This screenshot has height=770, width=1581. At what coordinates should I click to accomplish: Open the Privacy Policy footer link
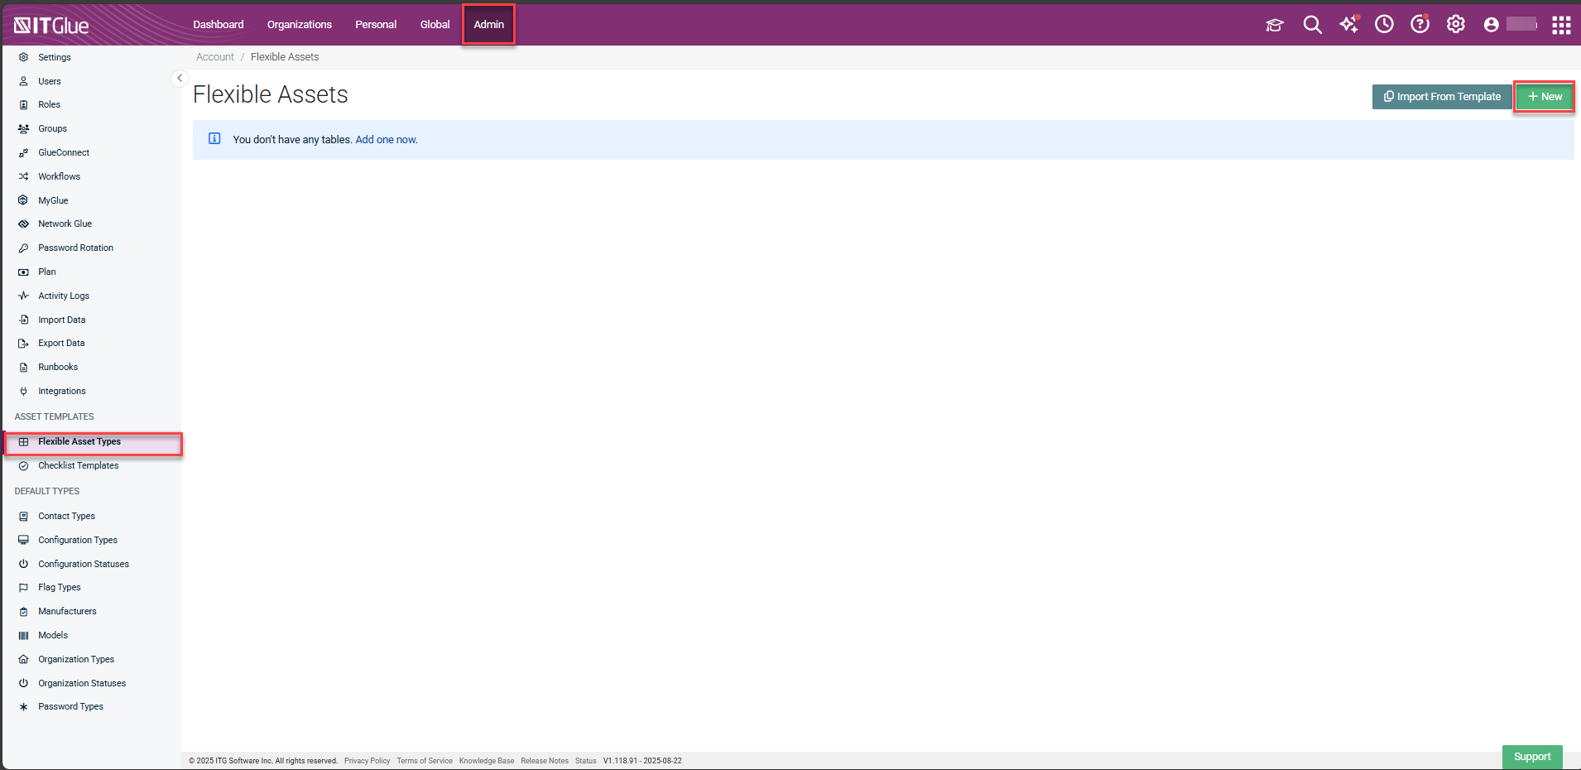tap(367, 761)
